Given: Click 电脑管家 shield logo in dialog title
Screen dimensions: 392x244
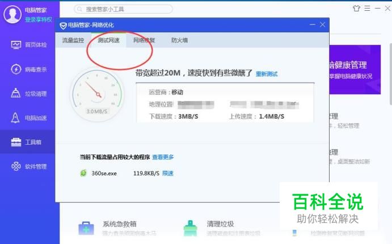Looking at the screenshot, I should coord(63,25).
